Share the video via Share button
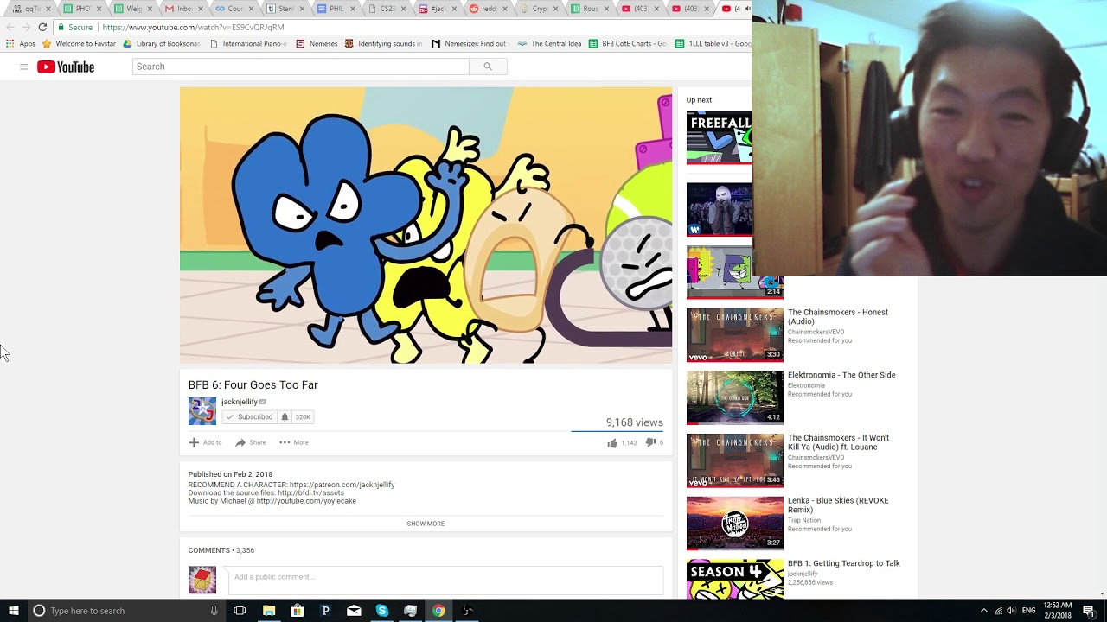Image resolution: width=1107 pixels, height=622 pixels. coord(251,442)
